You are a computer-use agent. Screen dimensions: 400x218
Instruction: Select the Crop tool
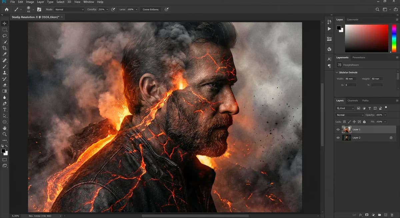tap(5, 48)
